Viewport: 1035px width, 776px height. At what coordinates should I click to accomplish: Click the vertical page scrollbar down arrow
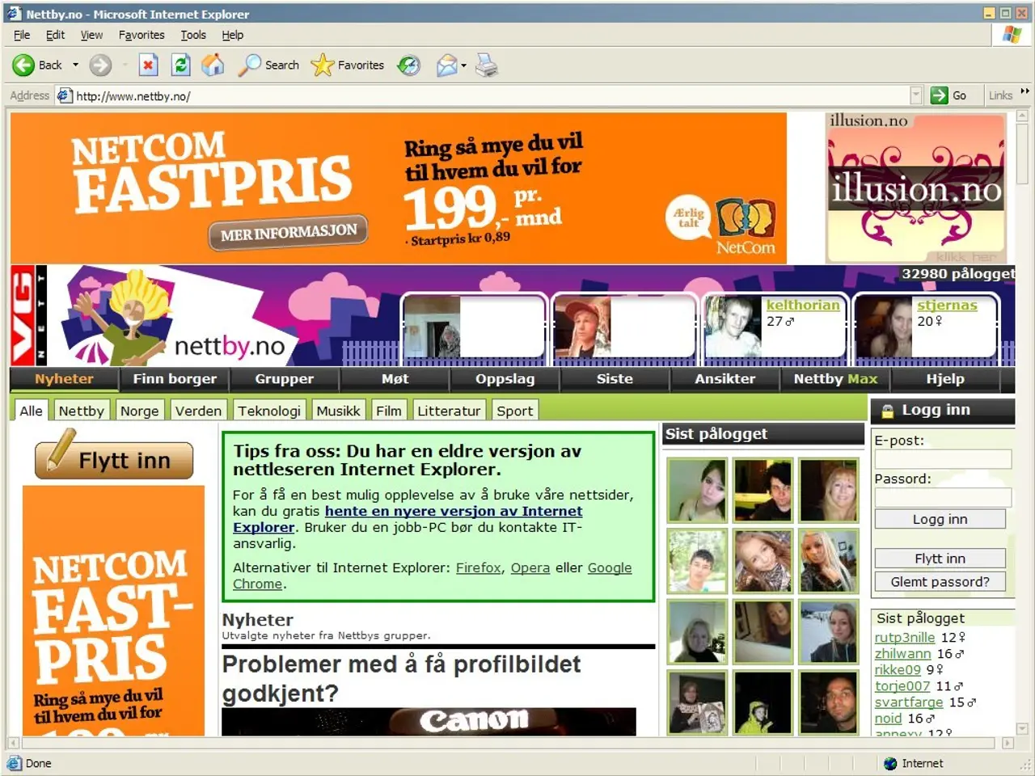click(1022, 728)
